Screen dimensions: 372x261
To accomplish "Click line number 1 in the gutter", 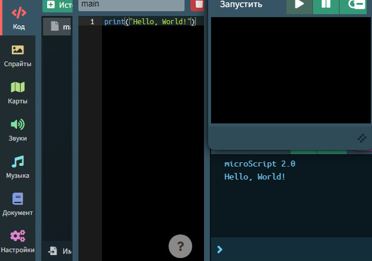I will pos(93,22).
